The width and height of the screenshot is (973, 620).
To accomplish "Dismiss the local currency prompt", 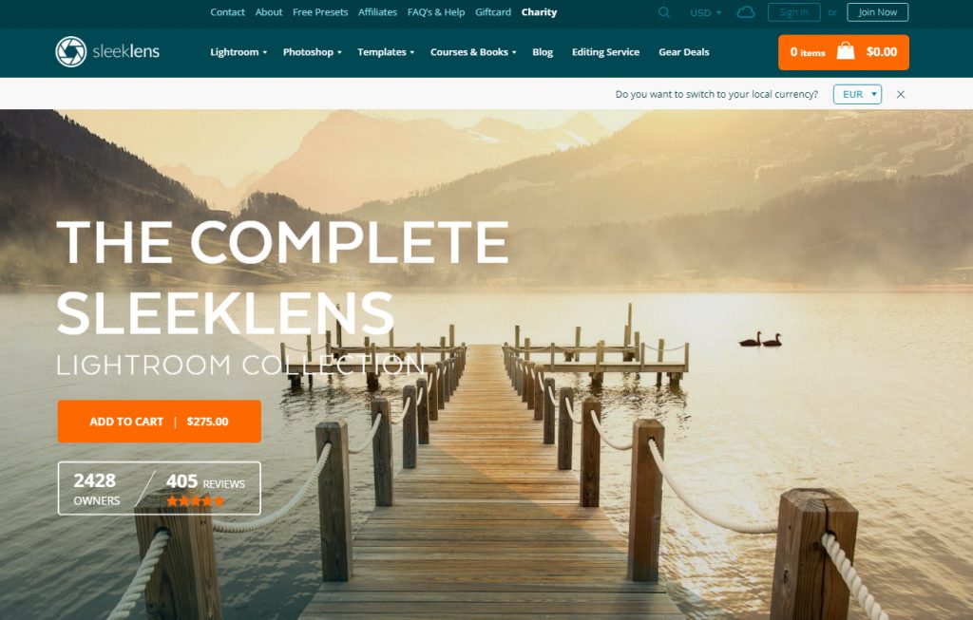I will [x=901, y=94].
